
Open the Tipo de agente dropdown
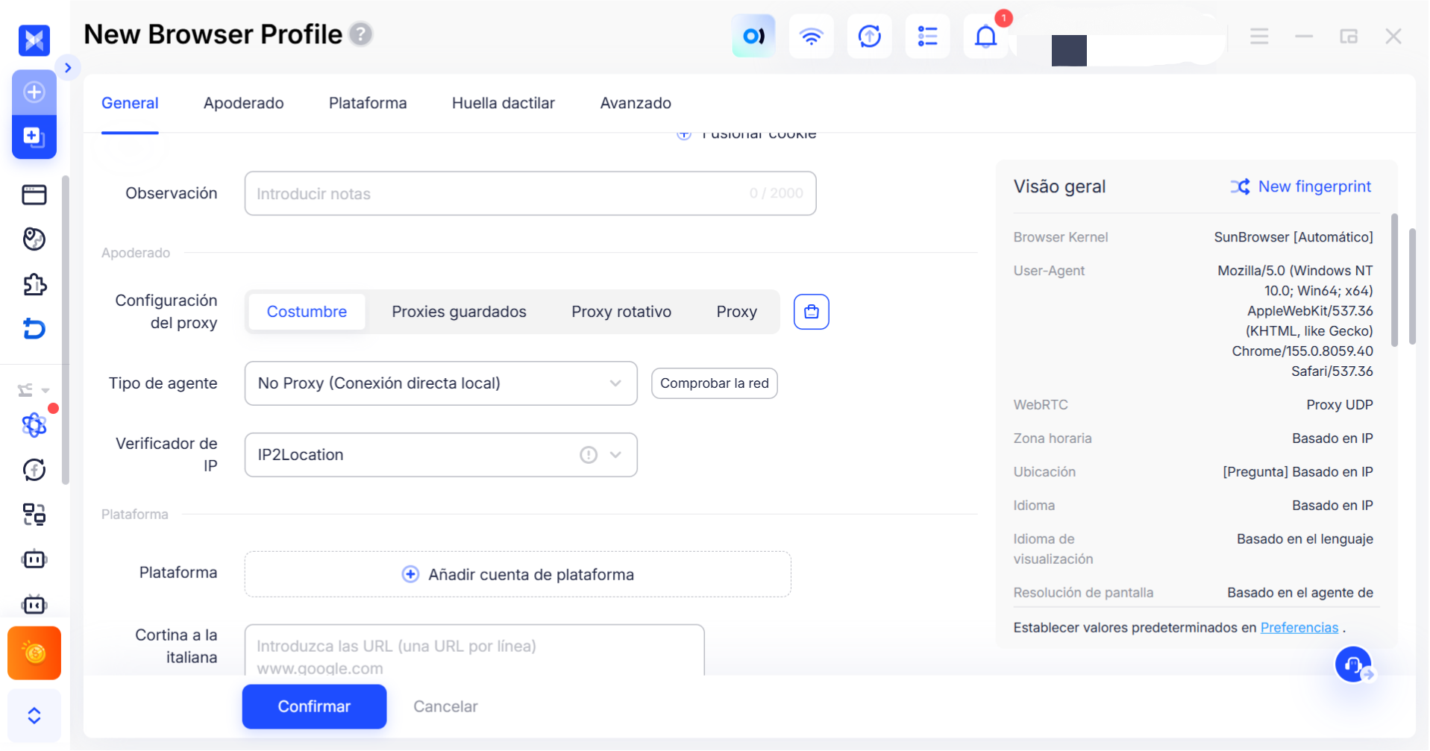[x=441, y=383]
